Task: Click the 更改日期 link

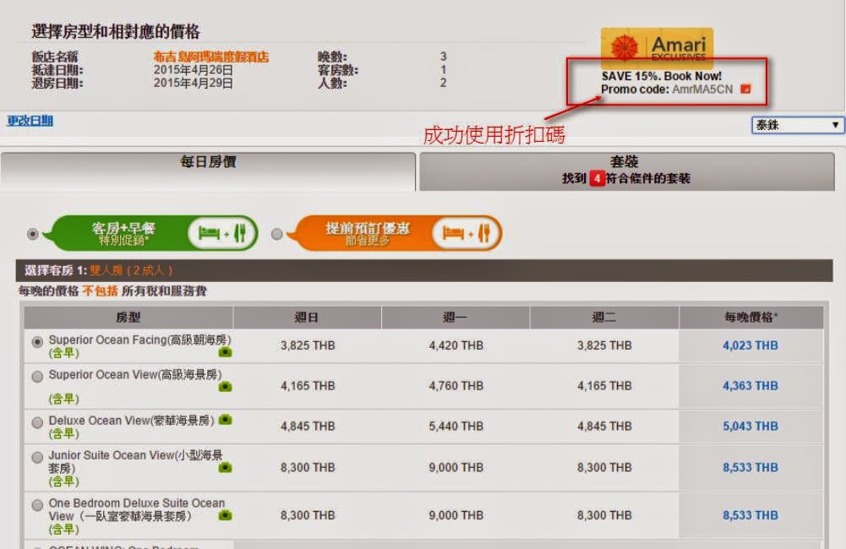Action: pos(30,121)
